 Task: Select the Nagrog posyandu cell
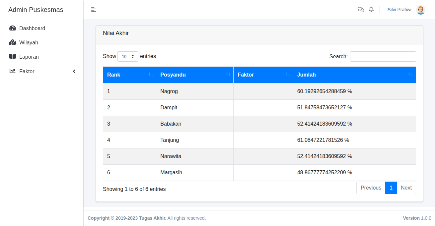(x=195, y=91)
